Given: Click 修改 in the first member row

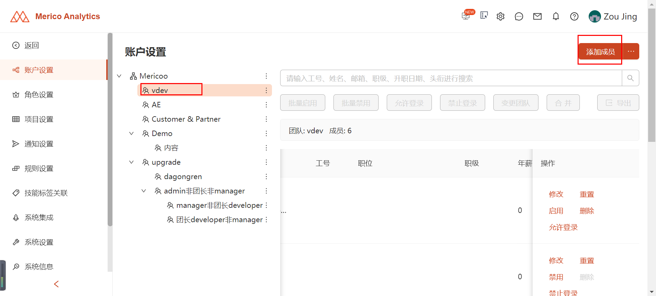Looking at the screenshot, I should click(556, 194).
